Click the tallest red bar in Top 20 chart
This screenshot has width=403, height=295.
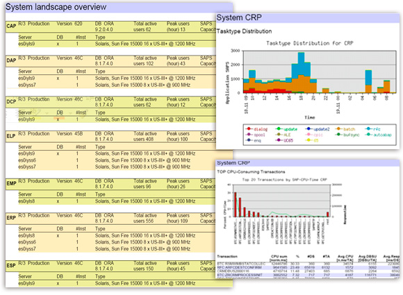(235, 205)
